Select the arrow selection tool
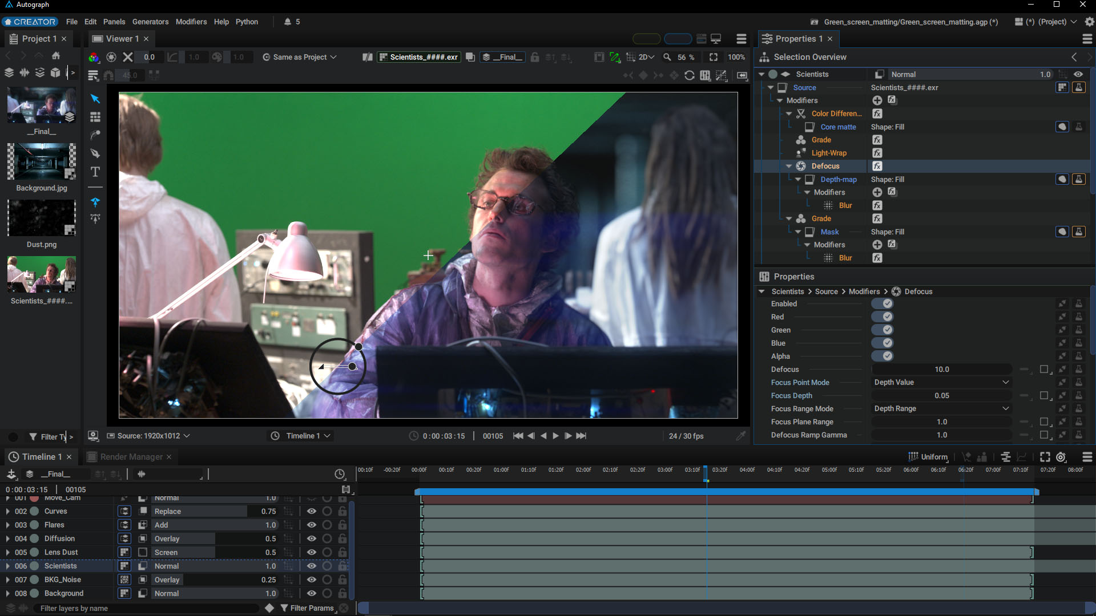The height and width of the screenshot is (616, 1096). [x=95, y=99]
